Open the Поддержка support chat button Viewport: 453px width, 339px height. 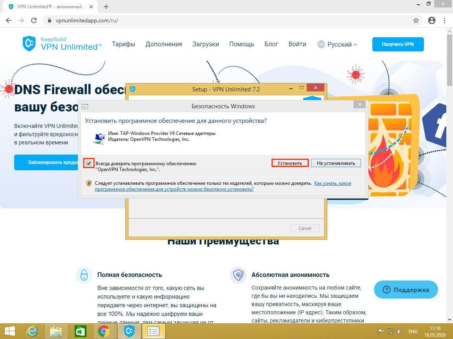[x=405, y=290]
